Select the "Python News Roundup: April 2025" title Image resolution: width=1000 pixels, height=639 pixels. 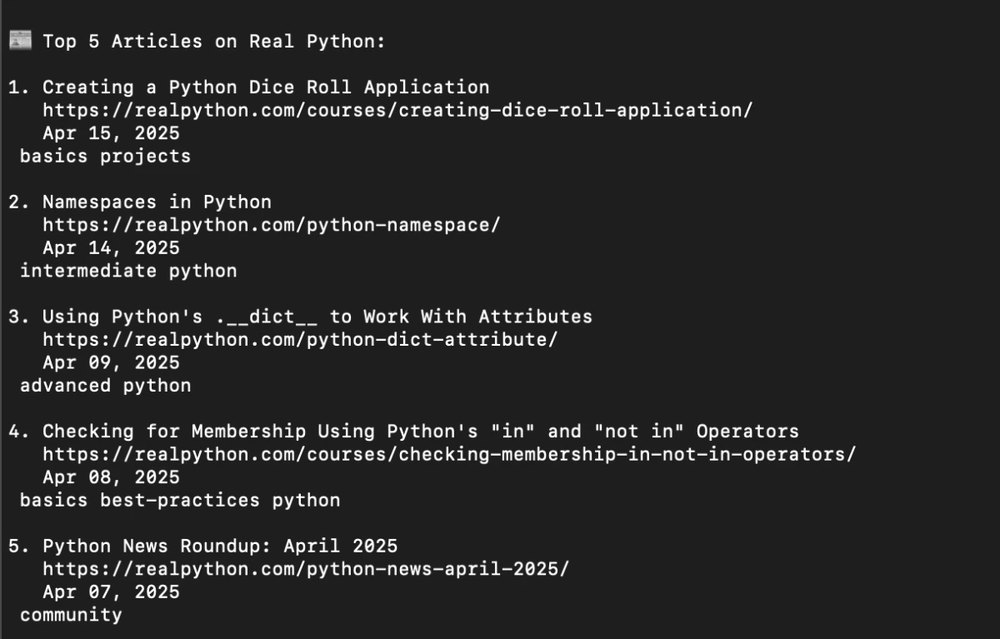(x=220, y=547)
